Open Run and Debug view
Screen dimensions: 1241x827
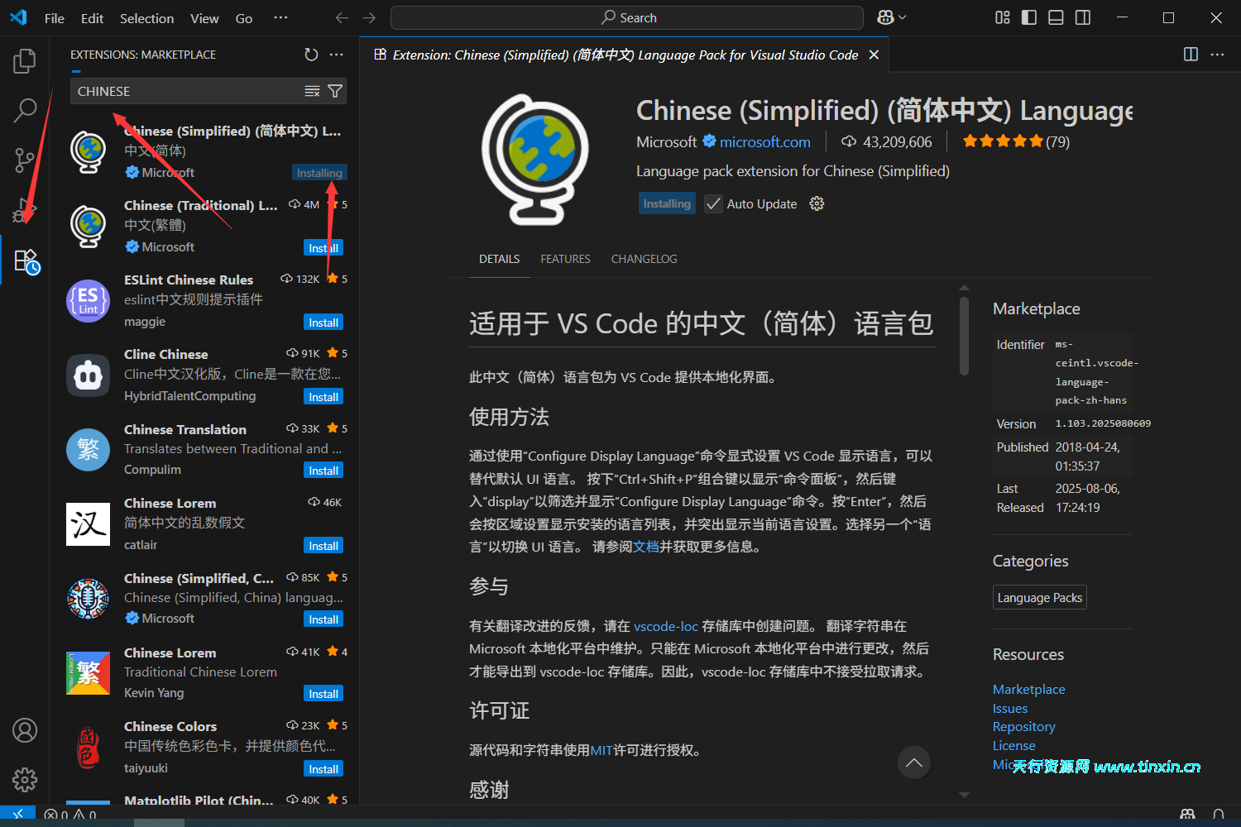tap(25, 210)
